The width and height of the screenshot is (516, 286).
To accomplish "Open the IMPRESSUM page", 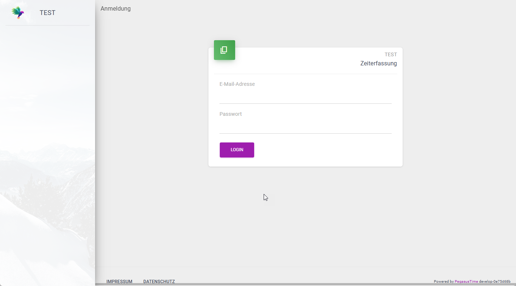I will (x=119, y=281).
